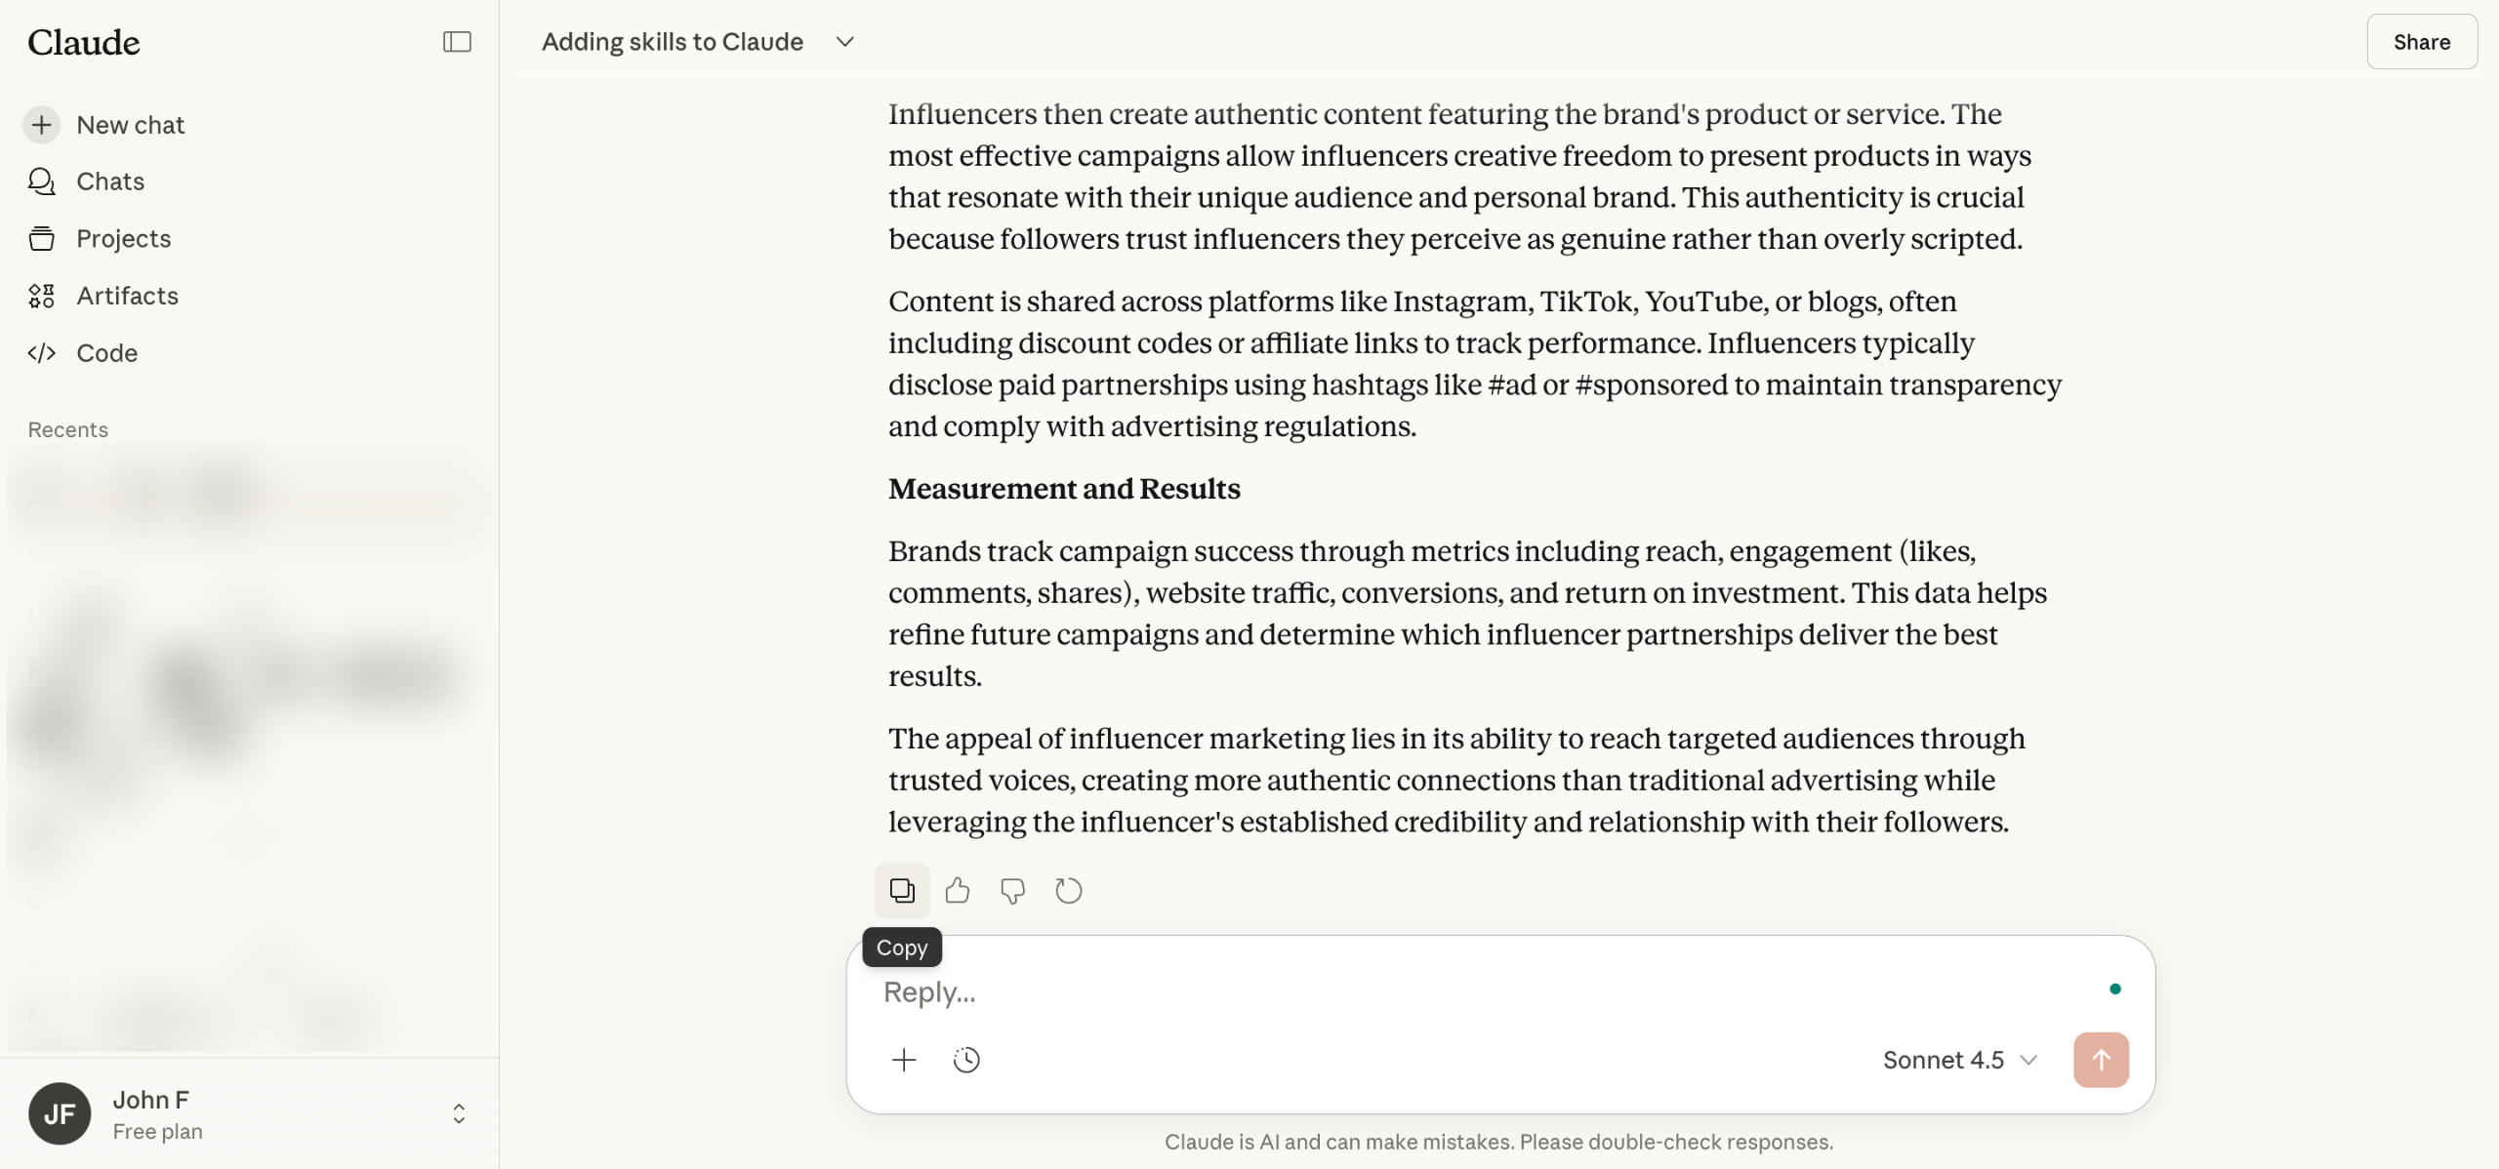Click the clock icon in reply box
Screen dimensions: 2499x1169
click(966, 1060)
